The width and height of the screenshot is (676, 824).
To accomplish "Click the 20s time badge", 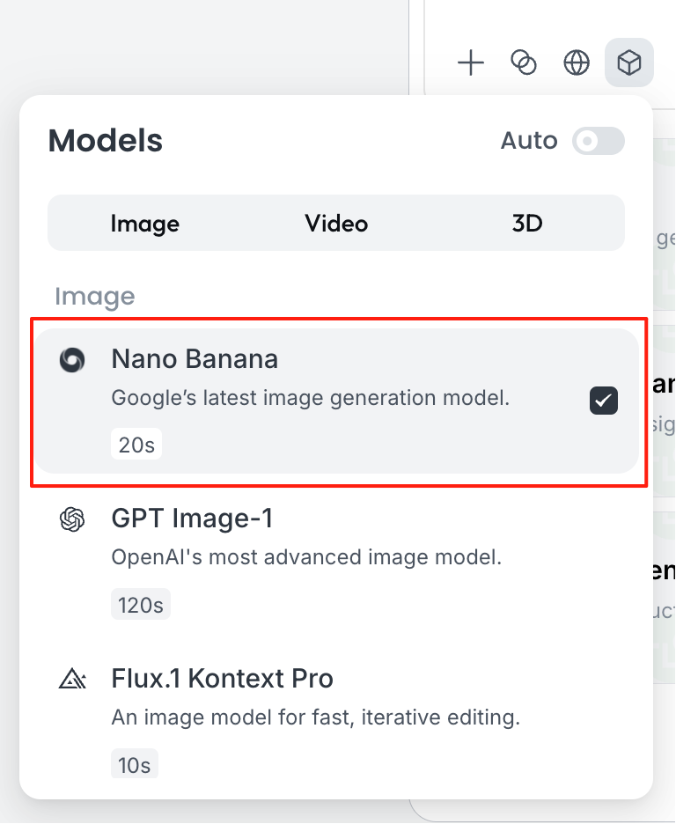I will tap(136, 445).
